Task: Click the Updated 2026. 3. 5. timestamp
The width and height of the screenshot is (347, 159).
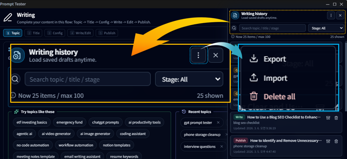Action: (255, 152)
